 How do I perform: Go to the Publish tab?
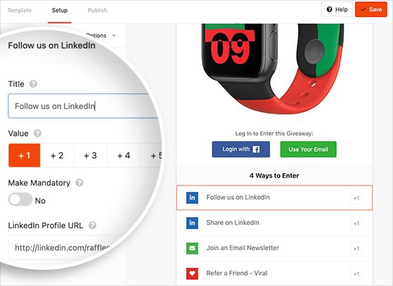coord(98,11)
